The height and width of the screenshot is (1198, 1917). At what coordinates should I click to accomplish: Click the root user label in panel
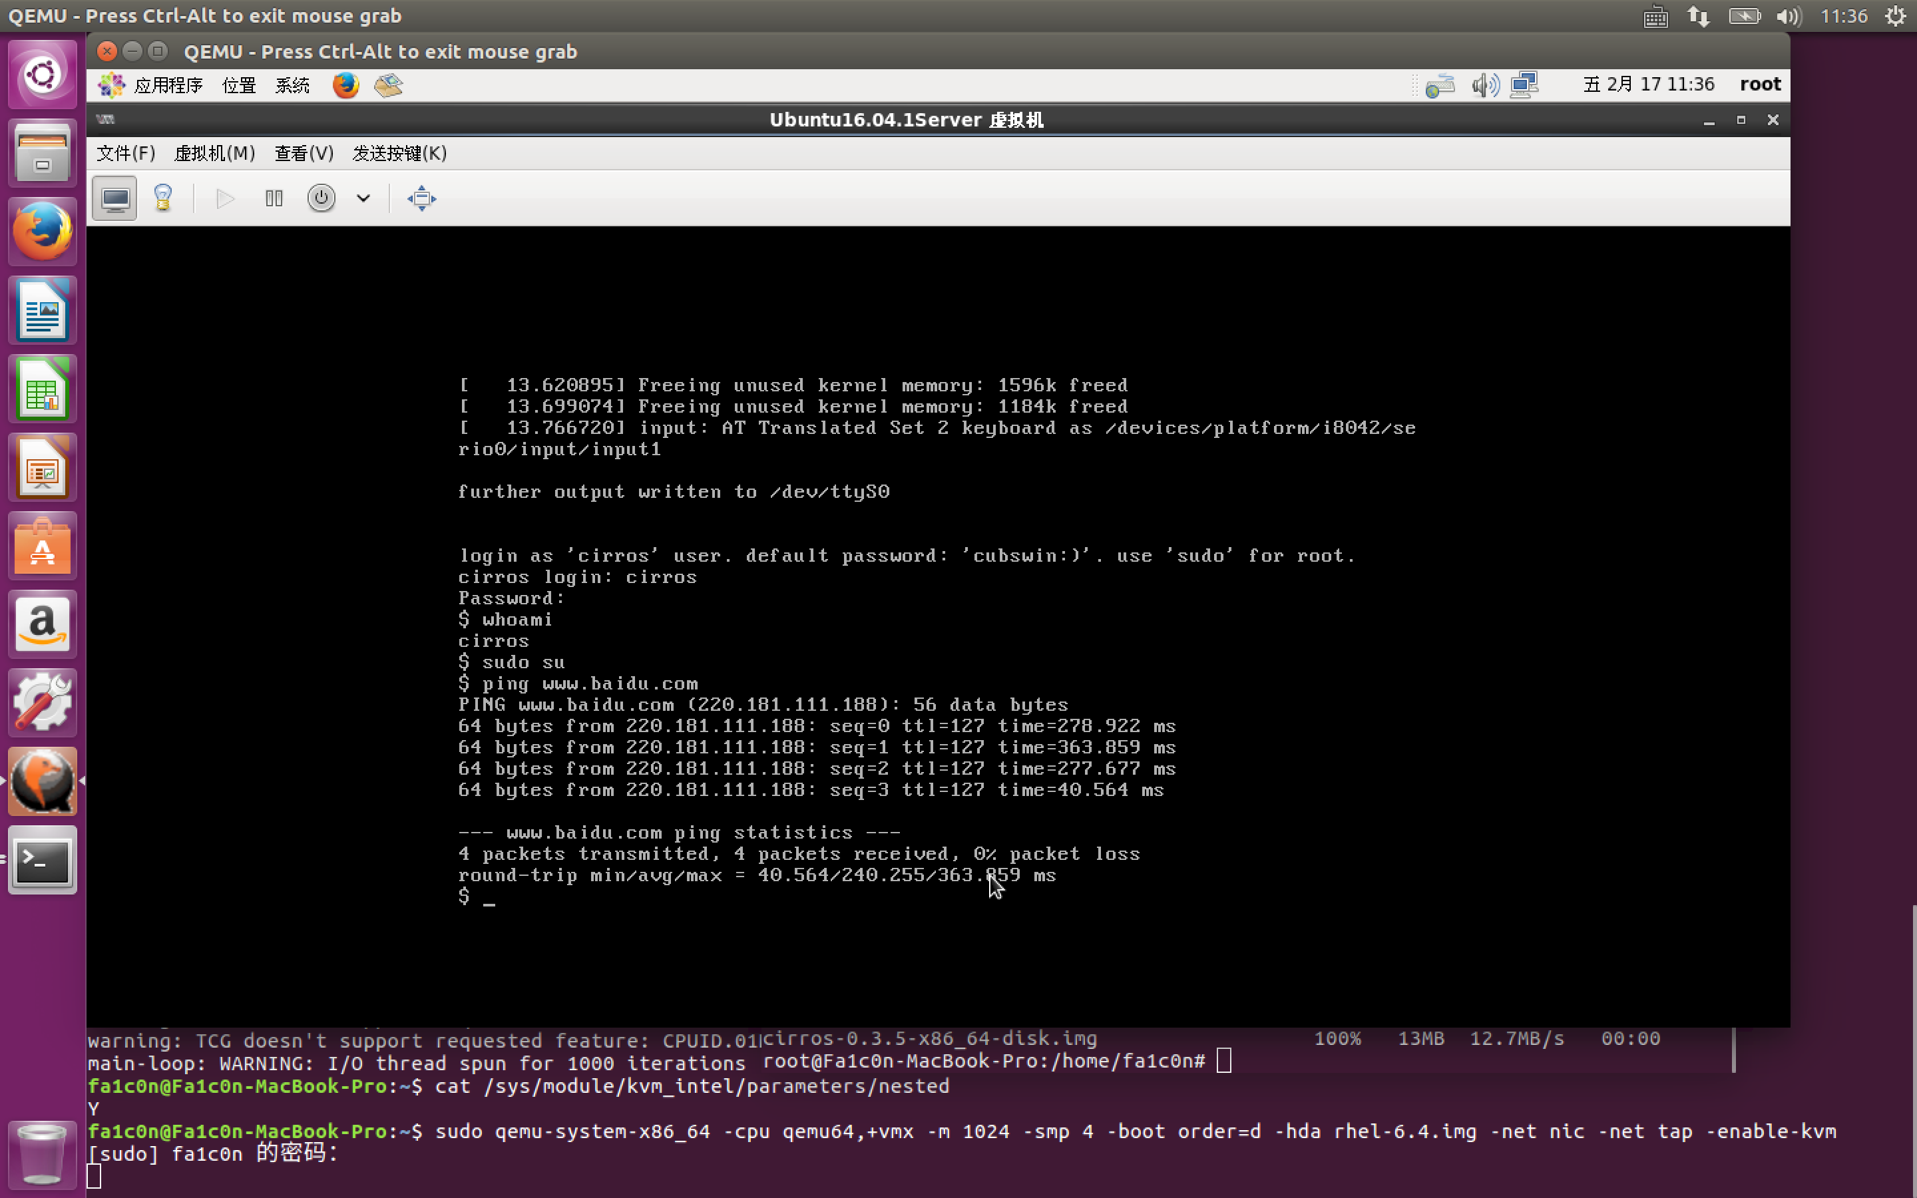tap(1759, 85)
